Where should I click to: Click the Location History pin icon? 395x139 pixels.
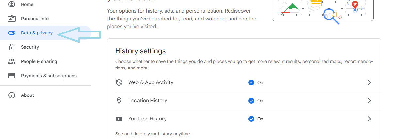119,101
